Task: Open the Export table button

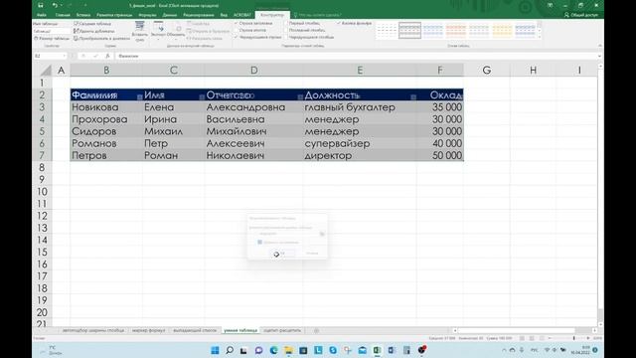Action: (158, 30)
